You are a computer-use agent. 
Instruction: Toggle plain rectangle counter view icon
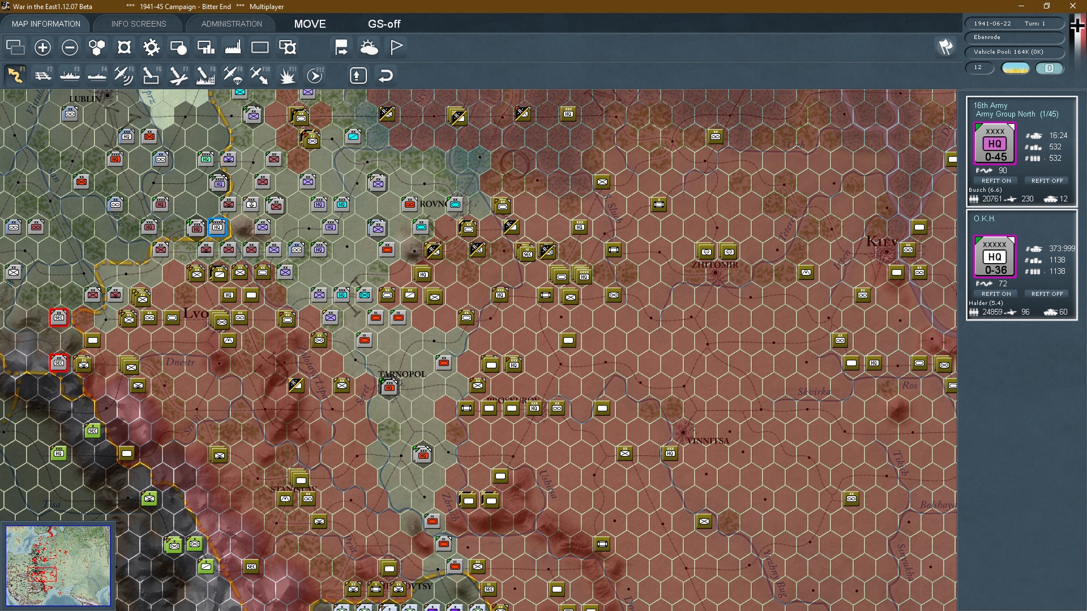tap(260, 48)
